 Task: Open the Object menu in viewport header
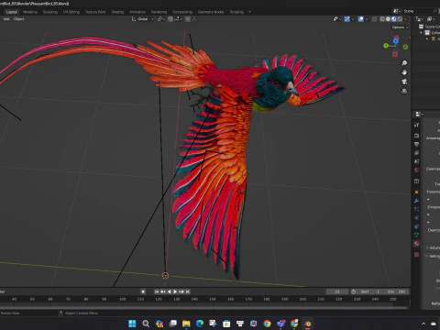18,19
